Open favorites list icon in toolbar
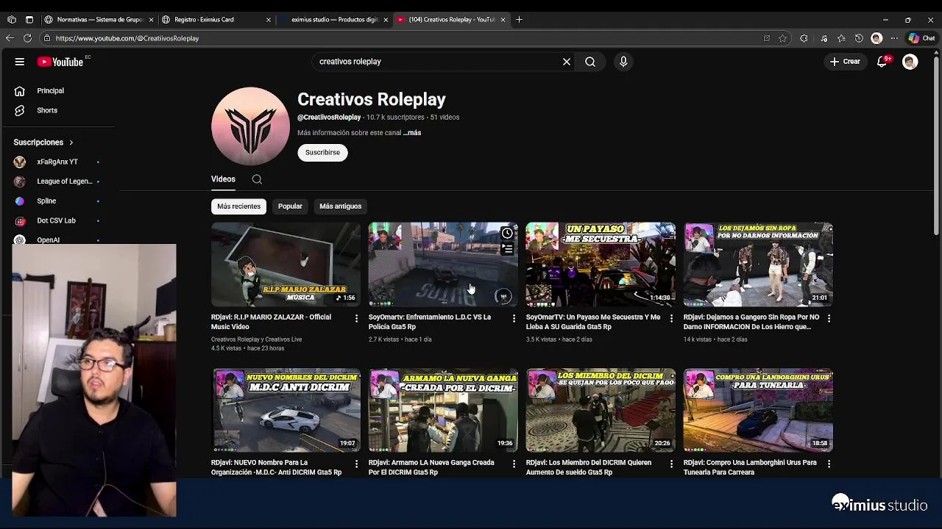Image resolution: width=942 pixels, height=529 pixels. (841, 38)
